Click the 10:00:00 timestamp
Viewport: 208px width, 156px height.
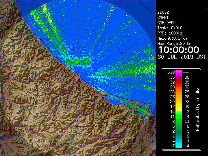click(x=179, y=50)
